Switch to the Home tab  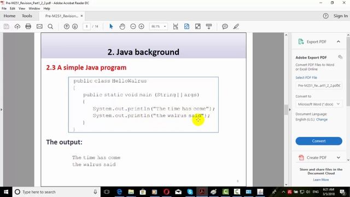[9, 16]
